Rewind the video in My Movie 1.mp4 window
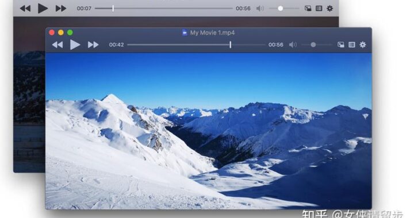The height and width of the screenshot is (218, 414). coord(57,45)
